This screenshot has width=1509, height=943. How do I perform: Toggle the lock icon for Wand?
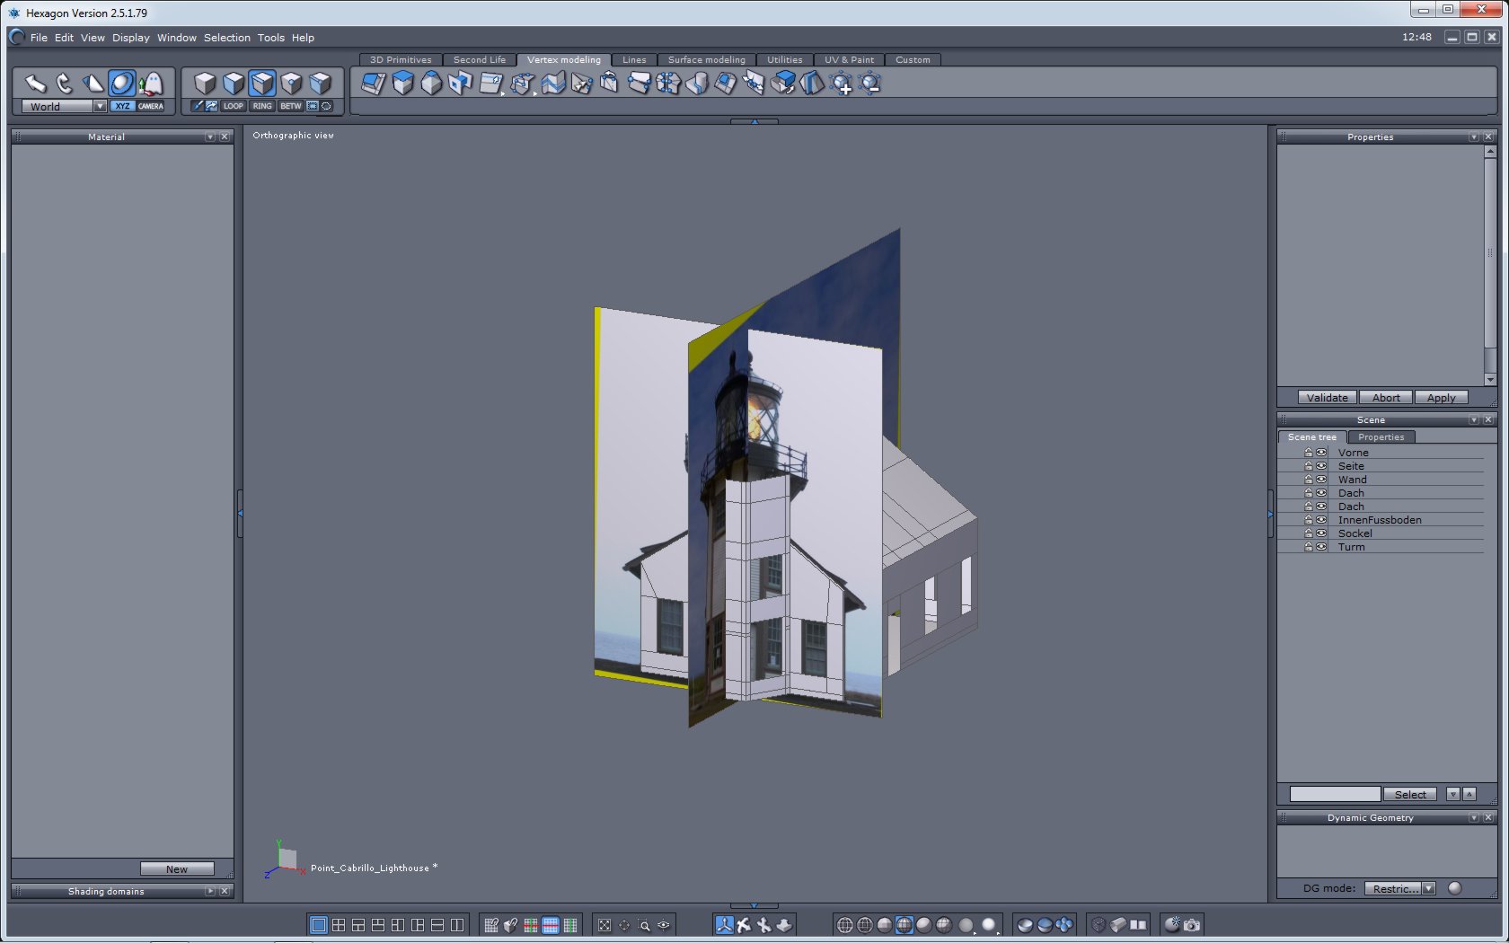[x=1309, y=480]
